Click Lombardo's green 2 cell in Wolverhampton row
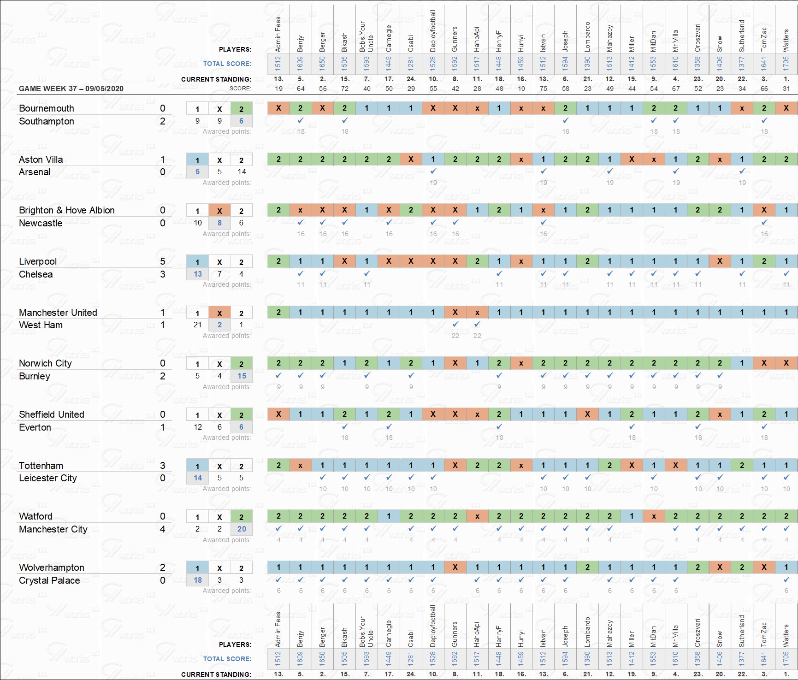798x680 pixels. click(x=587, y=567)
